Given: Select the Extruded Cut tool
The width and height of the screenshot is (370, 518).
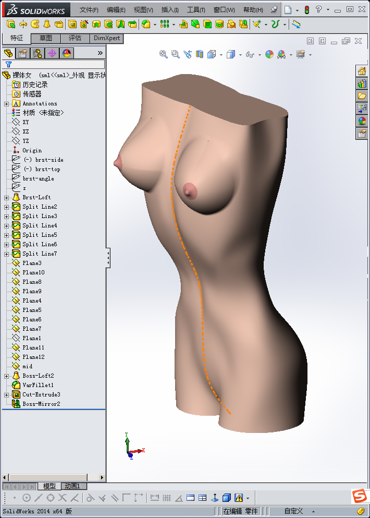Looking at the screenshot, I should coord(72,24).
